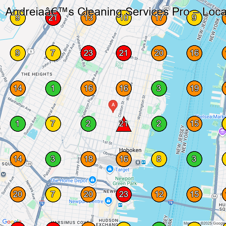Open the Target place label
Image resolution: width=226 pixels, height=226 pixels.
(122, 169)
